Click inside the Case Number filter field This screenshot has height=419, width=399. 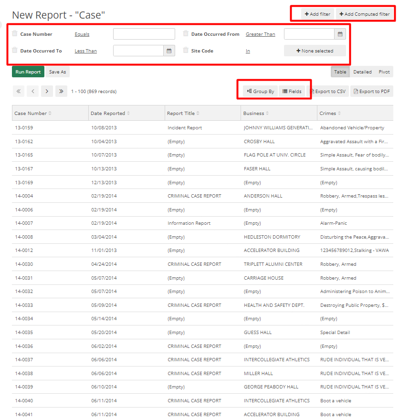pyautogui.click(x=143, y=34)
